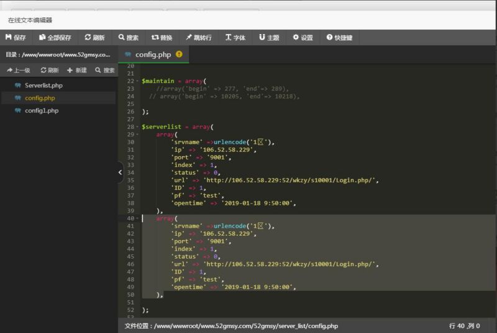
Task: Open 跳转行 go-to-line tool
Action: pos(199,38)
